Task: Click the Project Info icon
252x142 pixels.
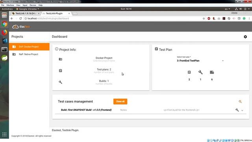Action: [57, 49]
